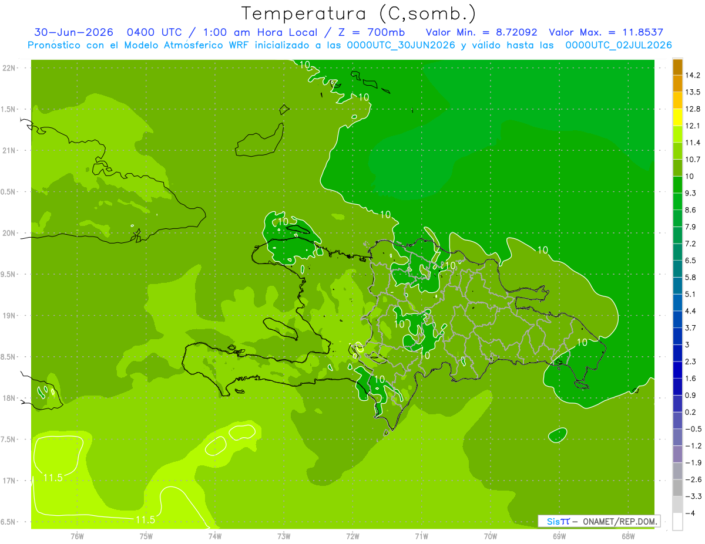
Task: Click the 'Temperatura (C,somb.)' title
Action: [x=358, y=13]
